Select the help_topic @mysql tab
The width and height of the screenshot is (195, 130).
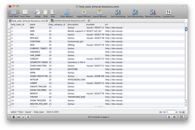[x=28, y=21]
